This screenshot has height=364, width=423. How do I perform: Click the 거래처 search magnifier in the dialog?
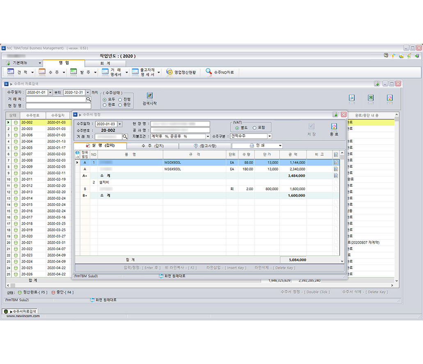[x=125, y=137]
